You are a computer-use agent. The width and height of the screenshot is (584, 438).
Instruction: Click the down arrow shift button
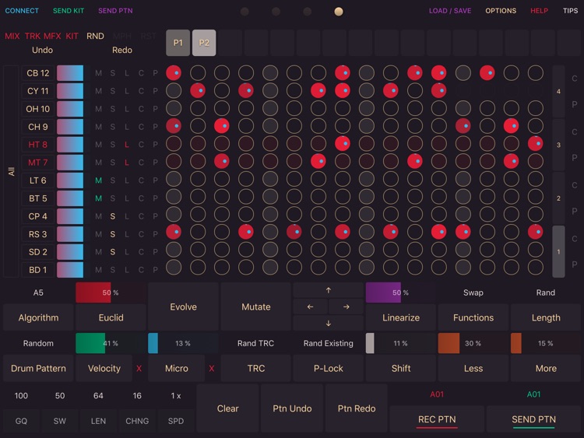pyautogui.click(x=328, y=324)
